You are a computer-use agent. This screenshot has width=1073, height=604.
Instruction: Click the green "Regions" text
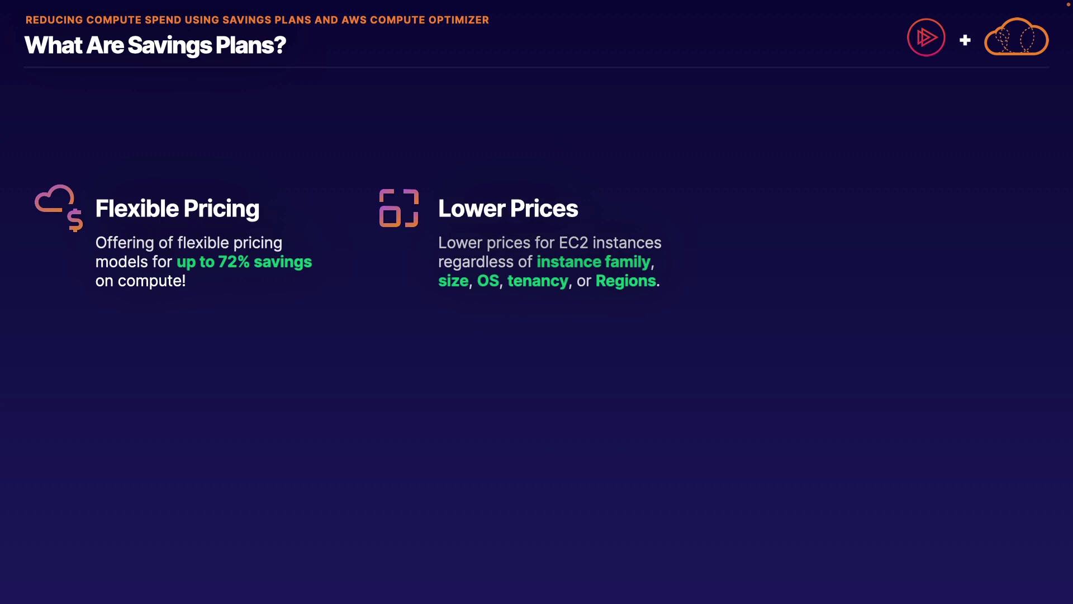pyautogui.click(x=625, y=281)
